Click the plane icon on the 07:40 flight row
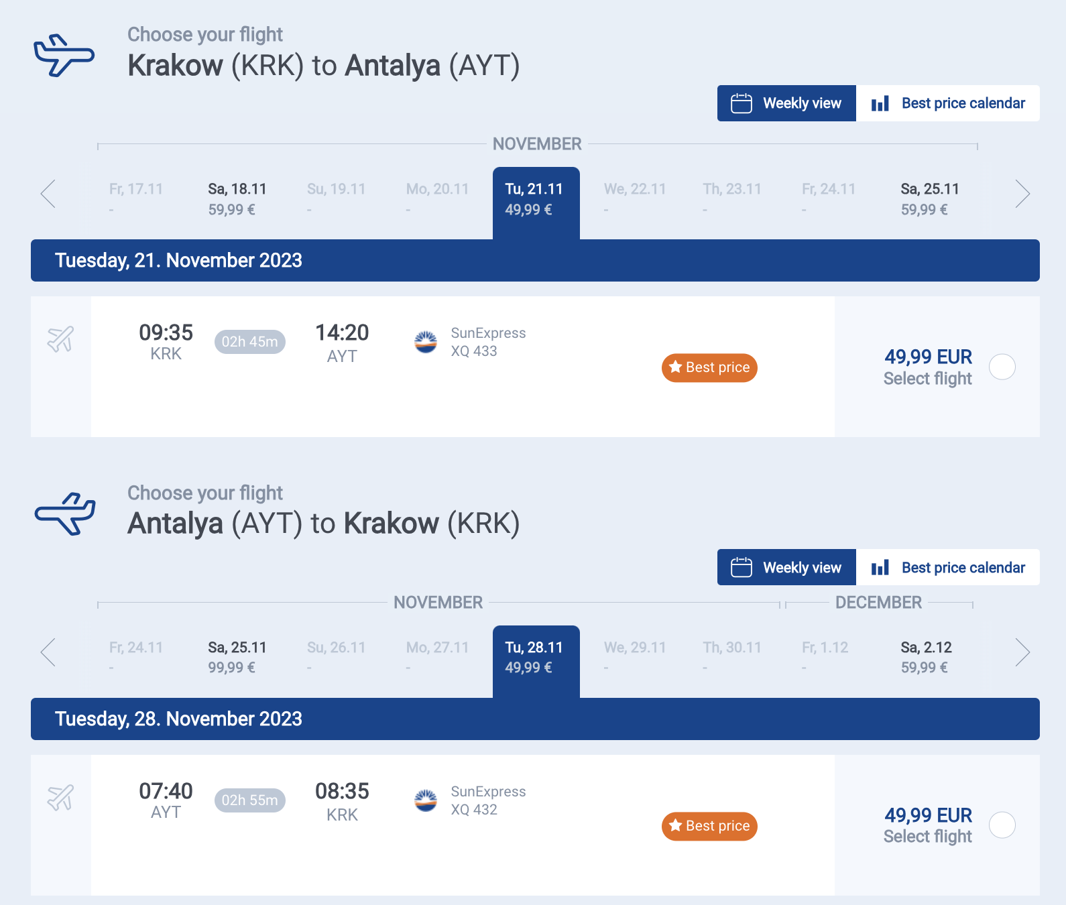Image resolution: width=1066 pixels, height=905 pixels. (60, 798)
